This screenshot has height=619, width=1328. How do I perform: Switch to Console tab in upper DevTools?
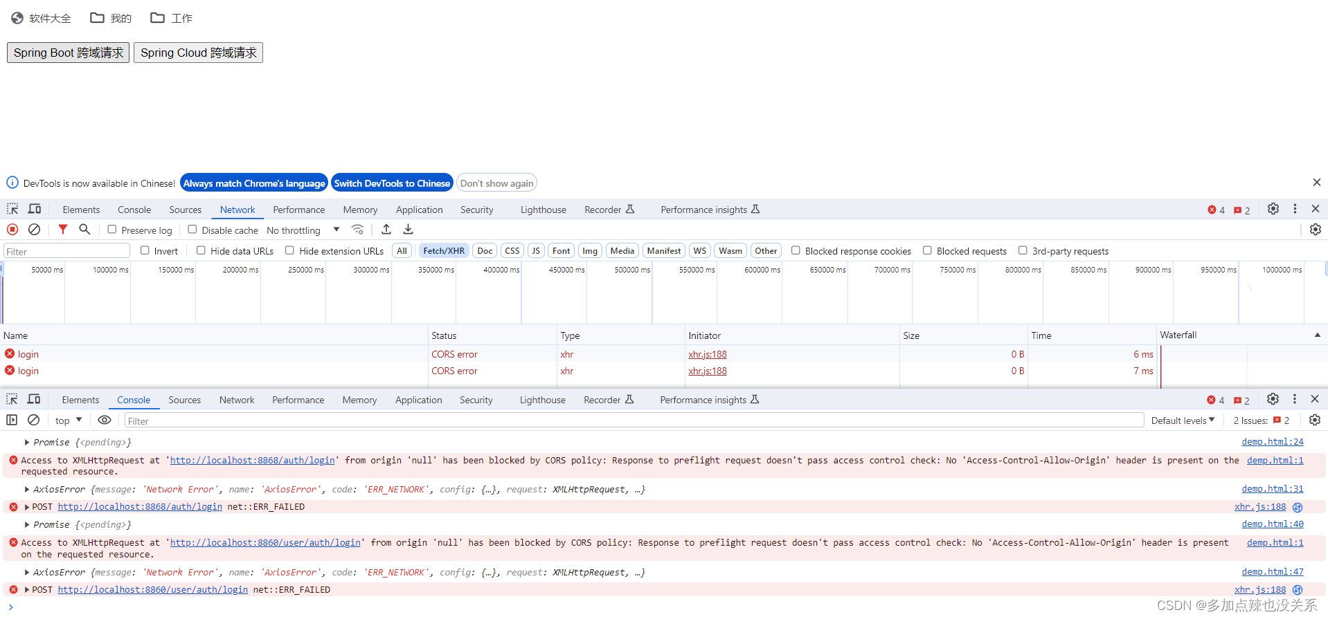pos(134,210)
